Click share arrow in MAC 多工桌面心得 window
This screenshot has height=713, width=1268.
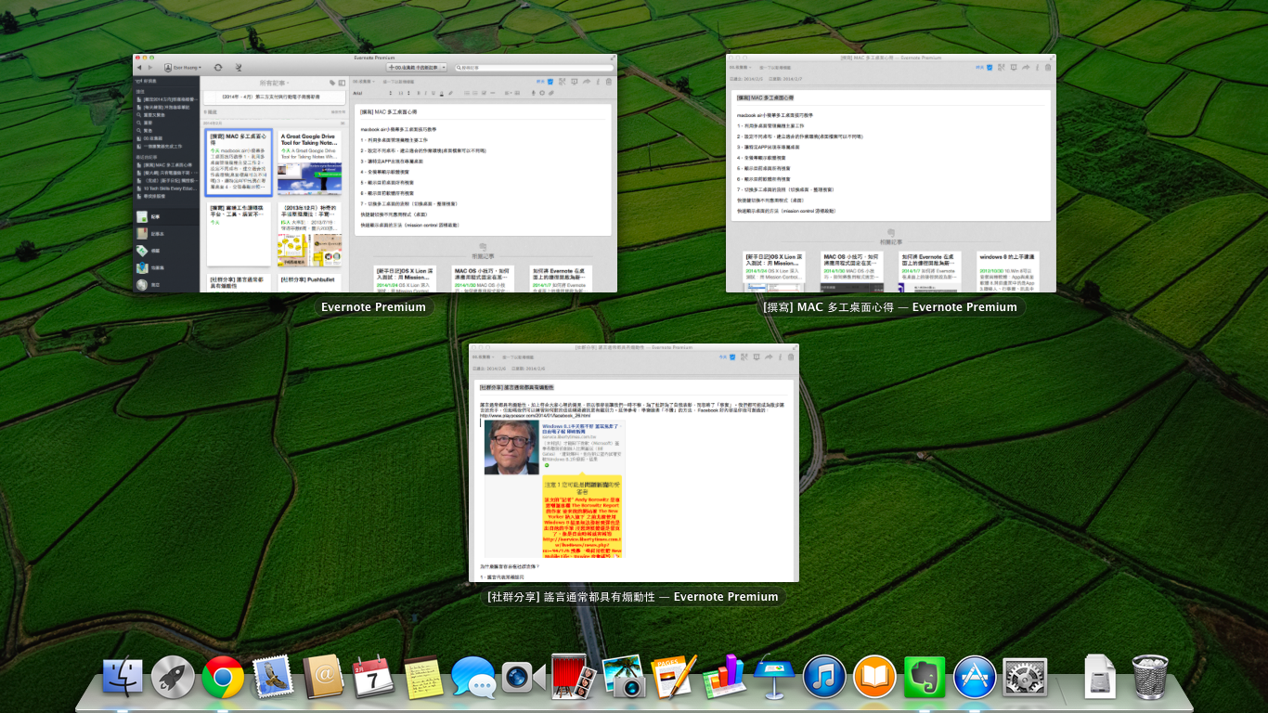(1027, 67)
